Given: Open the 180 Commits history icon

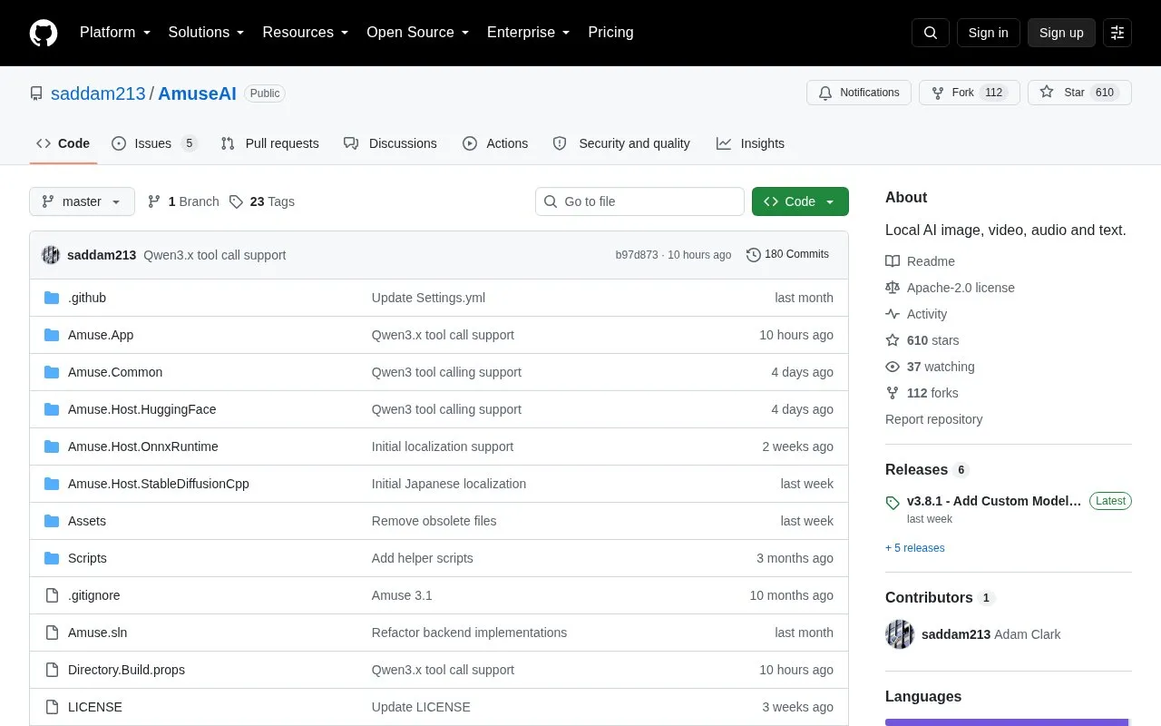Looking at the screenshot, I should click(754, 255).
